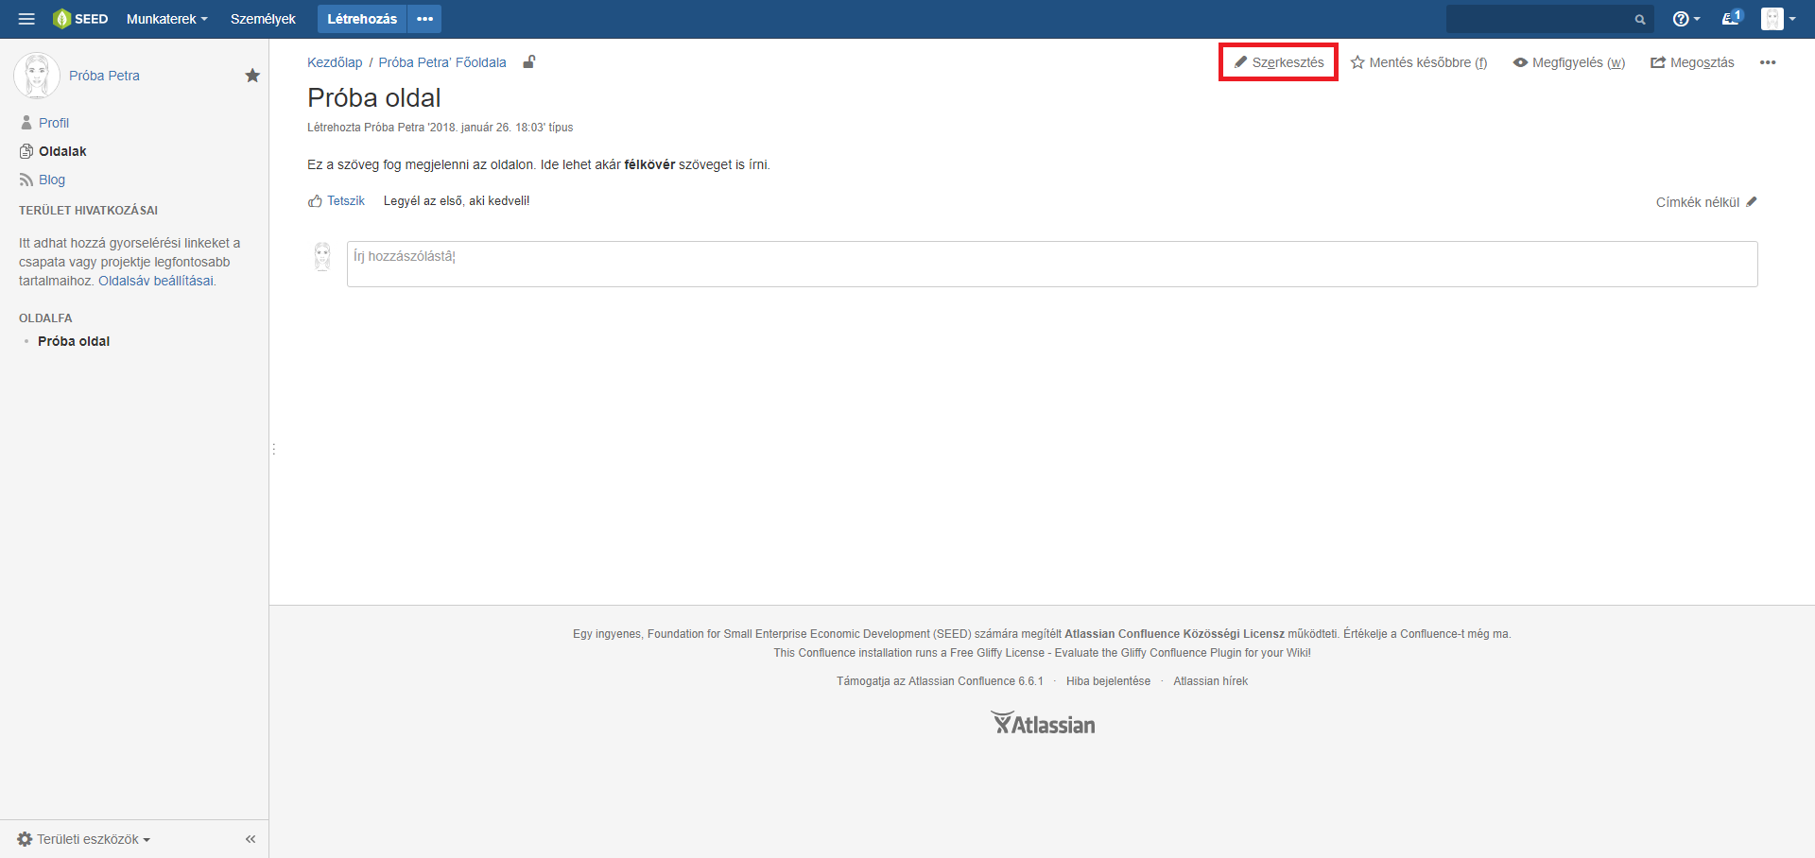Click the favourite star beside Próba Petra
Image resolution: width=1815 pixels, height=858 pixels.
(x=252, y=76)
